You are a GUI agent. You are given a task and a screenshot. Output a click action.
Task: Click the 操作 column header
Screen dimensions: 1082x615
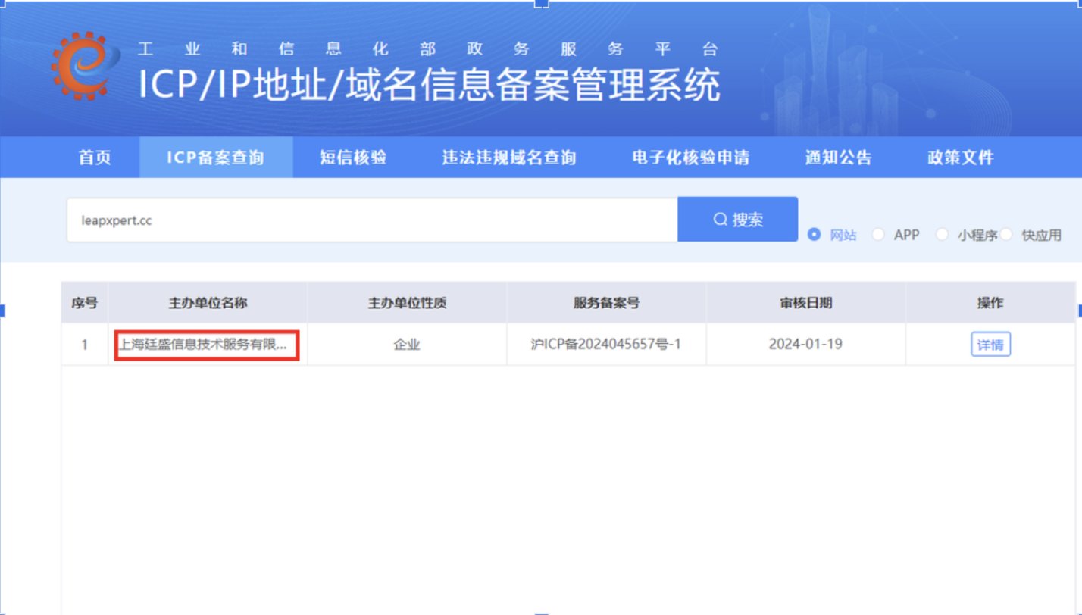[990, 303]
